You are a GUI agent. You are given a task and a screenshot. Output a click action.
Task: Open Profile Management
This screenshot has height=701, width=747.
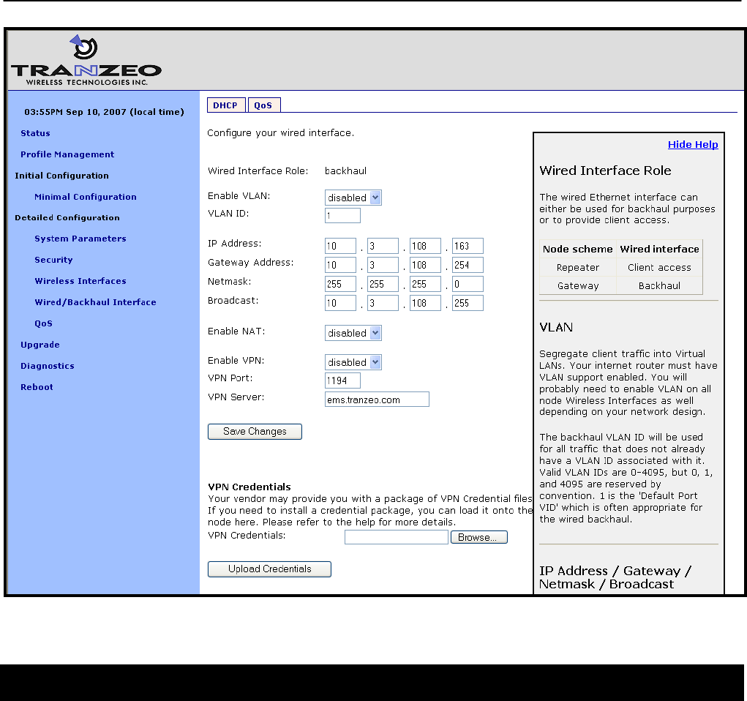pos(67,154)
